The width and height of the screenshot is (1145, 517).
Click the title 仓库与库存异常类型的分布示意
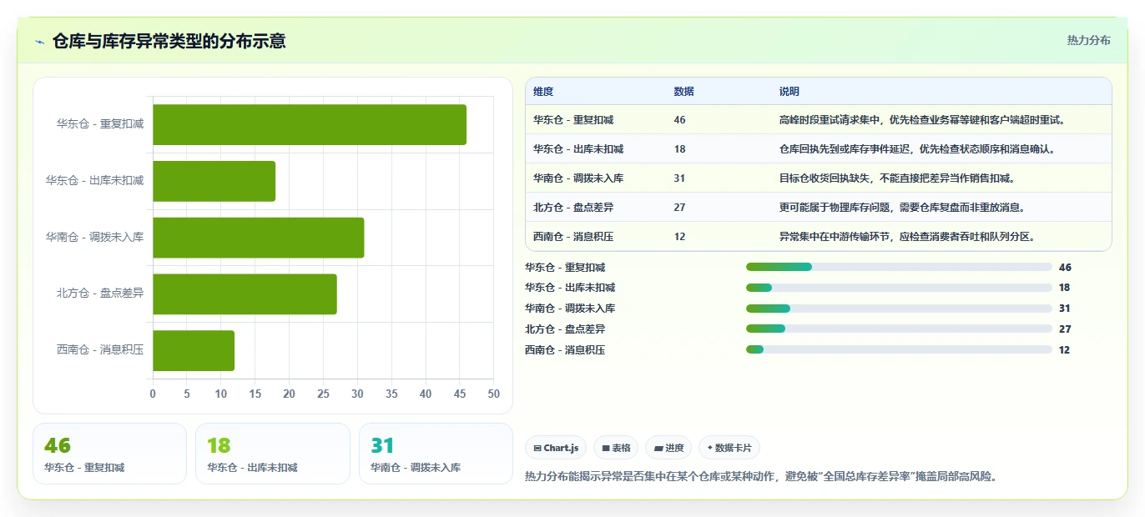click(169, 41)
